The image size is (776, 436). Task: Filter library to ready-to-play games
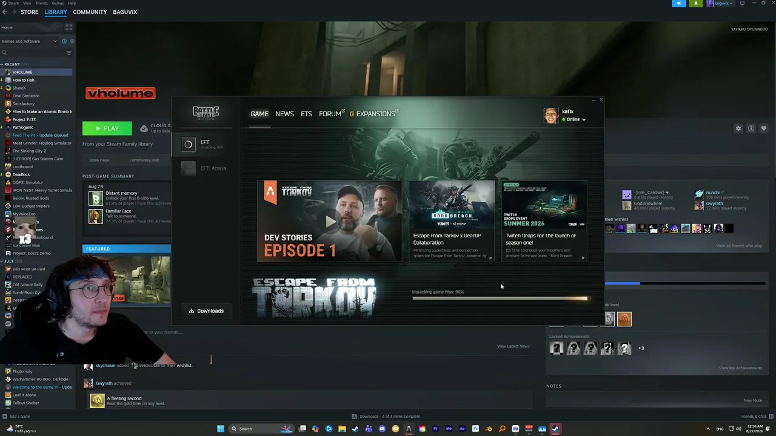72,41
